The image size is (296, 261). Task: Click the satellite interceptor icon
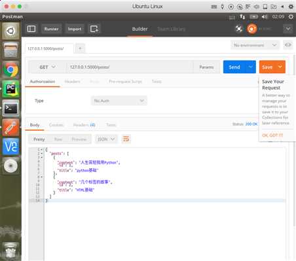pos(239,29)
